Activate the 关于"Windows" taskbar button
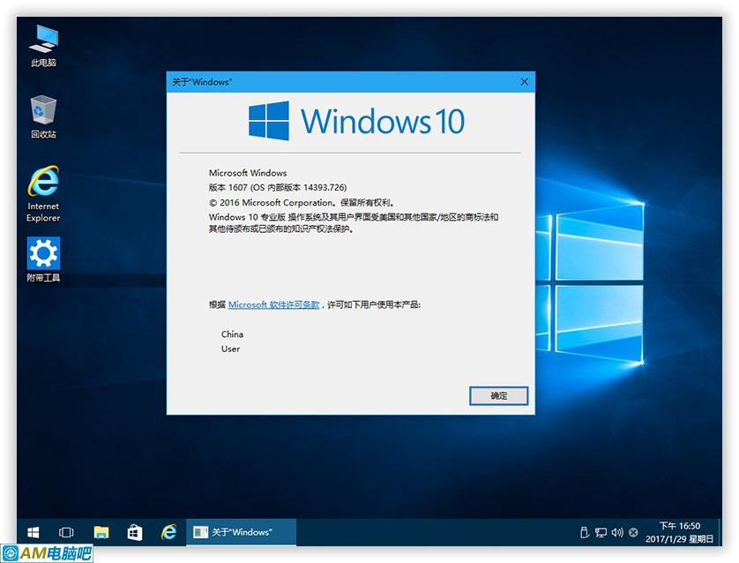739x563 pixels. click(242, 532)
